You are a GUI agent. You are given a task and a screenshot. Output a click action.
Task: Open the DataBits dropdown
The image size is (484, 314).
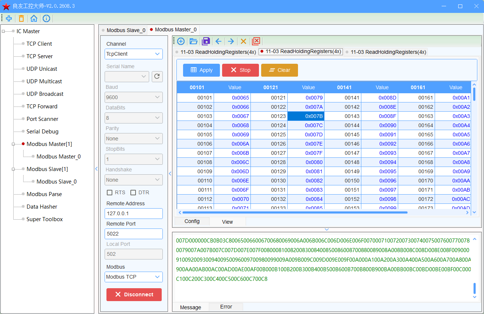click(134, 118)
